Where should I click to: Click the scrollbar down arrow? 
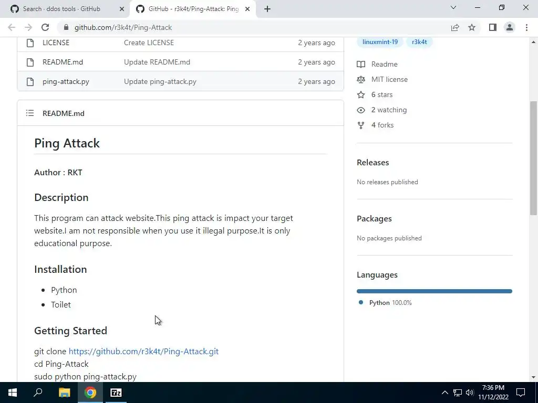(x=533, y=378)
